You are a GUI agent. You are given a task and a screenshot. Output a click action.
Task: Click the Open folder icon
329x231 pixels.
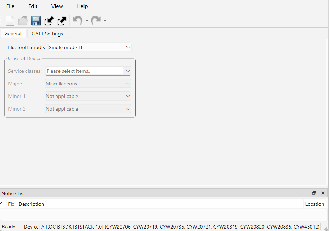click(x=23, y=21)
